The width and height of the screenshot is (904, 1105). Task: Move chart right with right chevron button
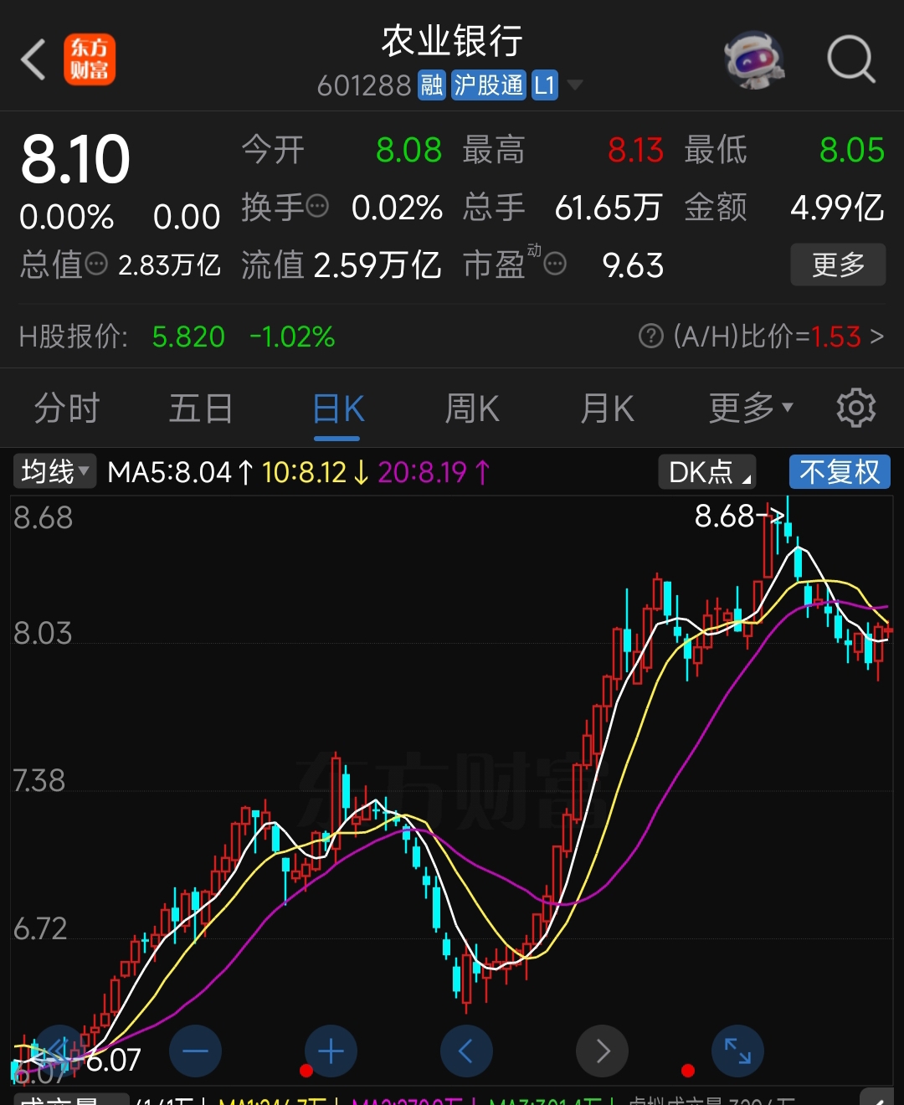(x=602, y=1051)
